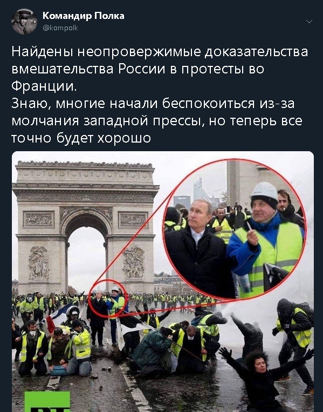Click the left relief sculpture on the arch
This screenshot has width=323, height=412.
[39, 263]
